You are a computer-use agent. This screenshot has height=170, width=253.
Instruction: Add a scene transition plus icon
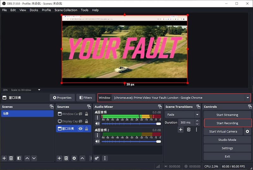tap(181, 129)
